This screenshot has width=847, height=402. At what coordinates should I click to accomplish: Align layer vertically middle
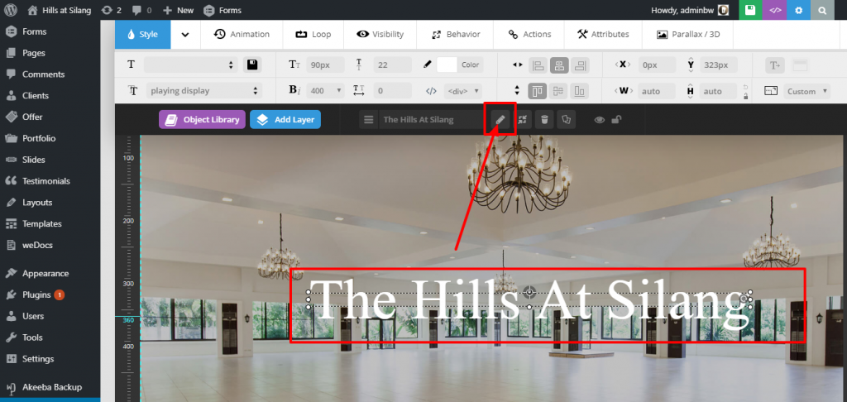pyautogui.click(x=558, y=91)
